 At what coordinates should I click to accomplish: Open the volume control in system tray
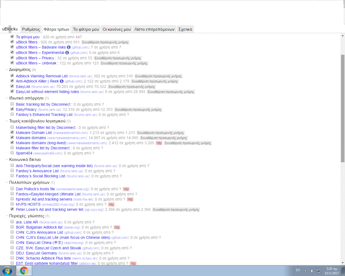[312, 271]
